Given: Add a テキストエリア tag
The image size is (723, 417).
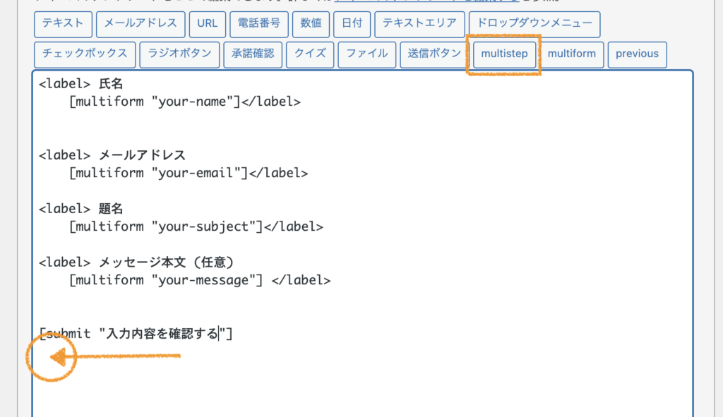Looking at the screenshot, I should point(419,24).
